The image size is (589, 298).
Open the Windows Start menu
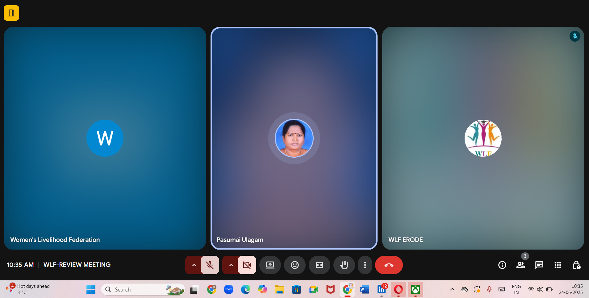91,290
